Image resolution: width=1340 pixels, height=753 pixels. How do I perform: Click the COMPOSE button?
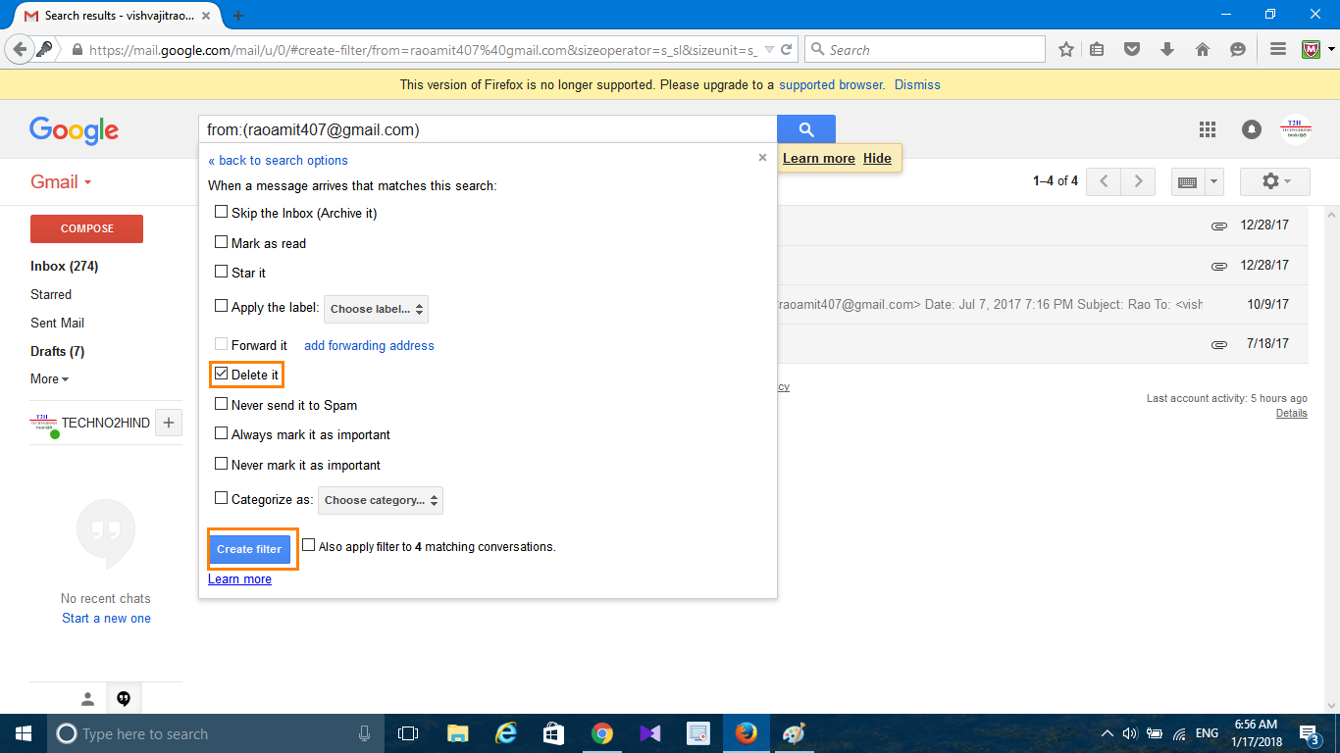click(87, 228)
